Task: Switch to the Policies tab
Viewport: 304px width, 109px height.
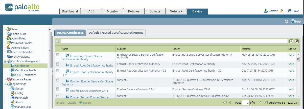Action: (134, 11)
